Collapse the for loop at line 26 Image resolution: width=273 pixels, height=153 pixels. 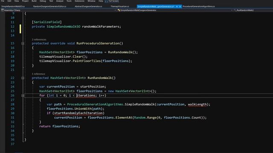point(23,96)
